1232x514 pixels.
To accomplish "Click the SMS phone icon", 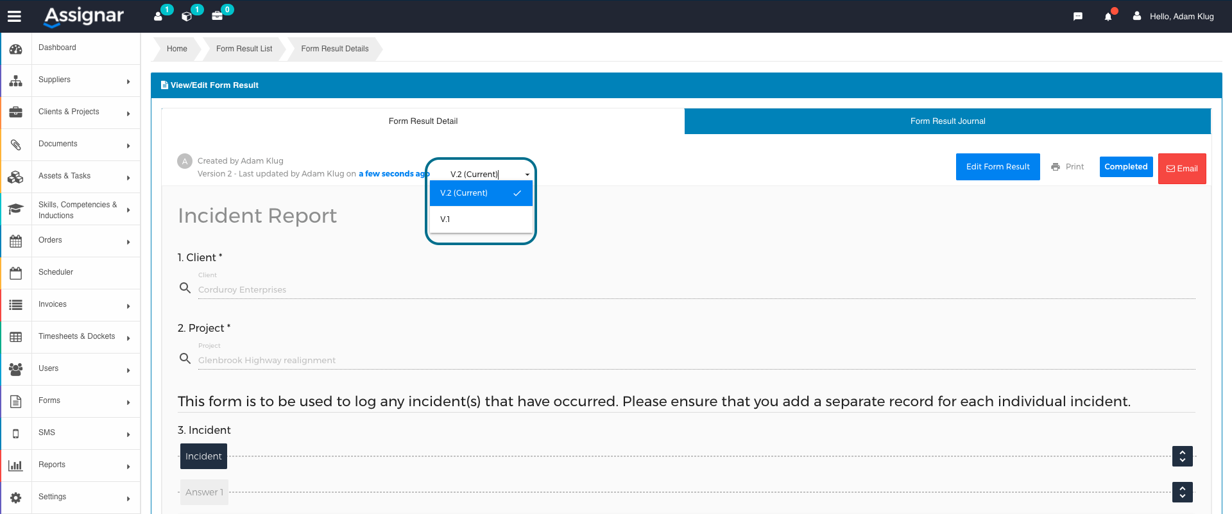I will (16, 434).
